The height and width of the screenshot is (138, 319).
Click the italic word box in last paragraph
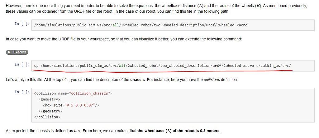coord(78,131)
